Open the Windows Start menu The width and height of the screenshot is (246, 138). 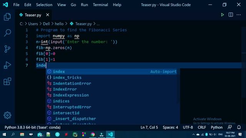[4, 135]
